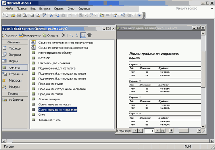Go to first page in report navigator
Screen dimensions: 215x150
[135, 131]
